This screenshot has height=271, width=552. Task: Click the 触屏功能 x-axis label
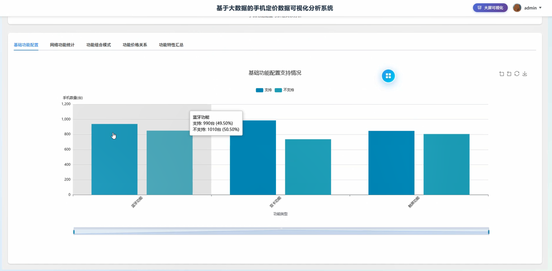point(414,203)
